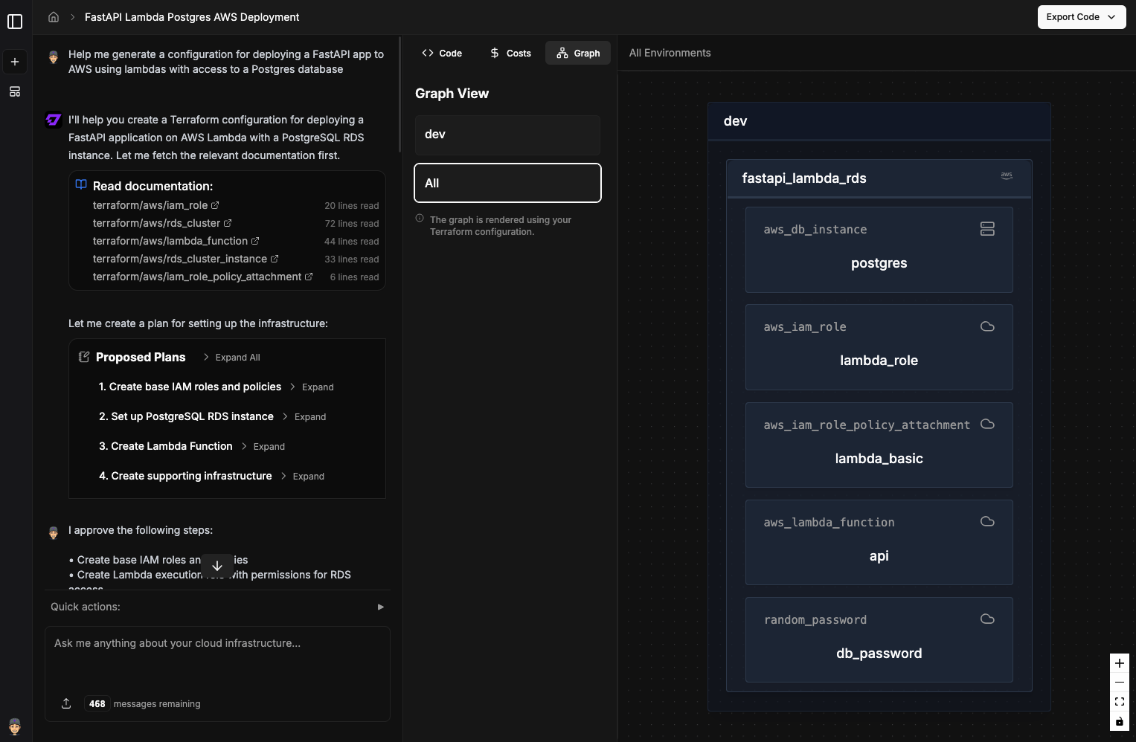Select the Graph tab
The height and width of the screenshot is (742, 1136).
pyautogui.click(x=578, y=53)
